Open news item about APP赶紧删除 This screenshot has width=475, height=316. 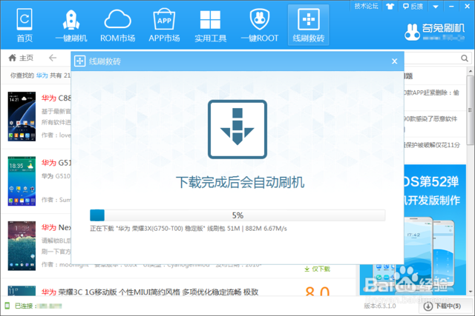point(432,93)
